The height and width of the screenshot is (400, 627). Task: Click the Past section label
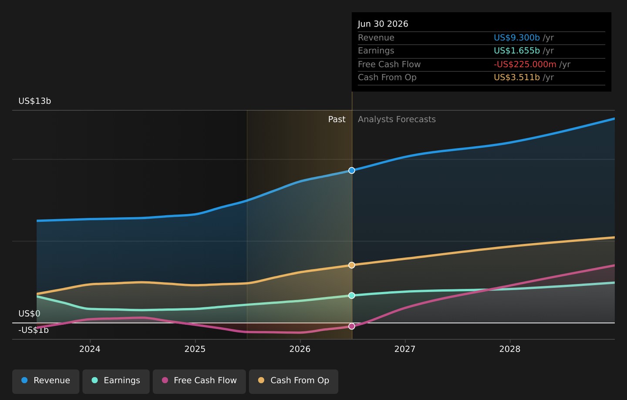[337, 119]
